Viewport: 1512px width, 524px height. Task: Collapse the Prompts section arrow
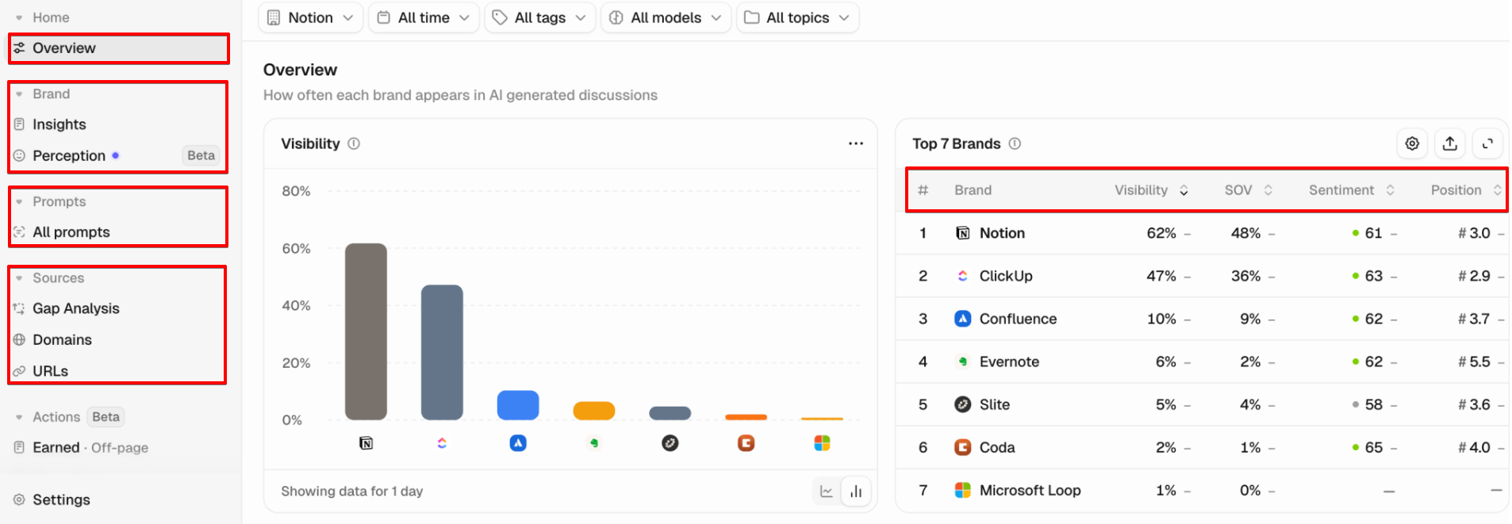(19, 202)
